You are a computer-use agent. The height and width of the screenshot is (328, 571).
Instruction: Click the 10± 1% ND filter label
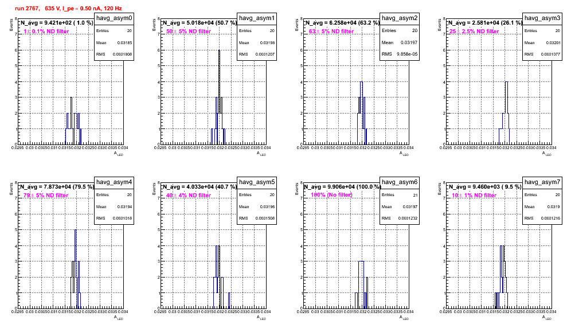tap(474, 196)
